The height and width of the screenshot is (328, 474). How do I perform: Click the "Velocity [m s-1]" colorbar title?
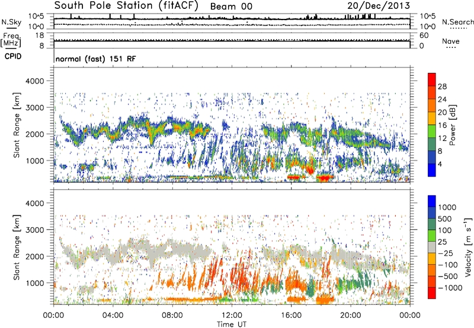click(468, 247)
